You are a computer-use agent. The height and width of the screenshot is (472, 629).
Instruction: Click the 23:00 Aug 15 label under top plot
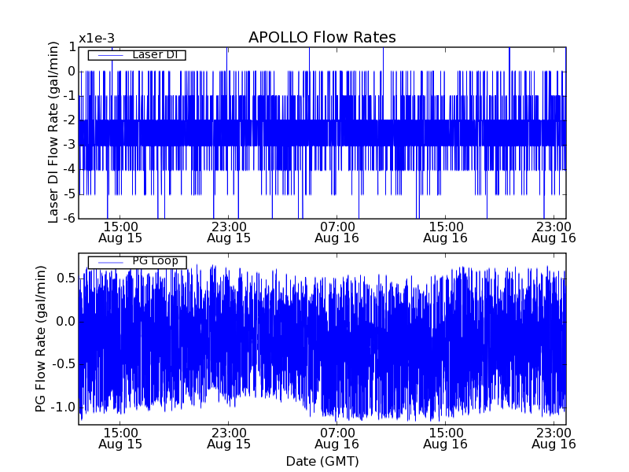[x=229, y=231]
